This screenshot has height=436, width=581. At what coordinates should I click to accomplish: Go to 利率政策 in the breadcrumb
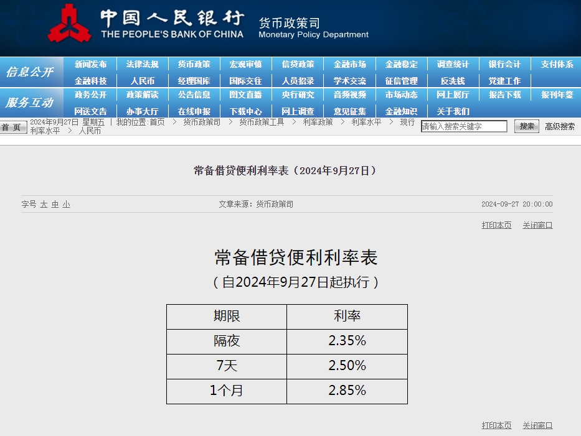tap(318, 122)
